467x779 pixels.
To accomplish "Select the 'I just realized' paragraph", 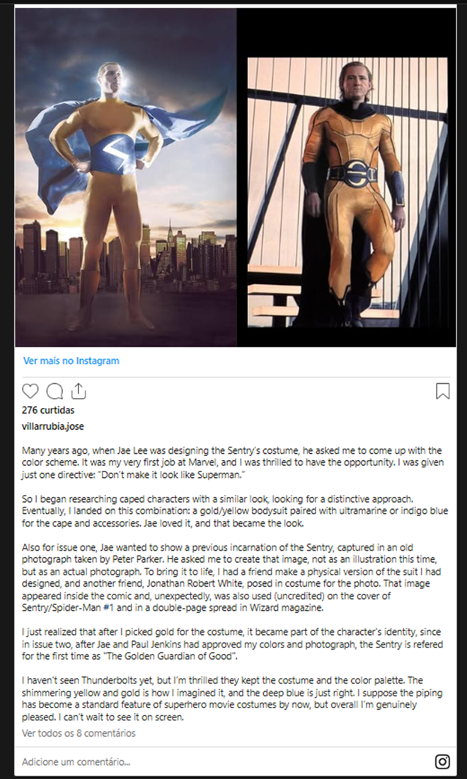I will tap(232, 645).
